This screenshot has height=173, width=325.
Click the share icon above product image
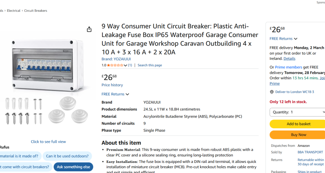[89, 29]
